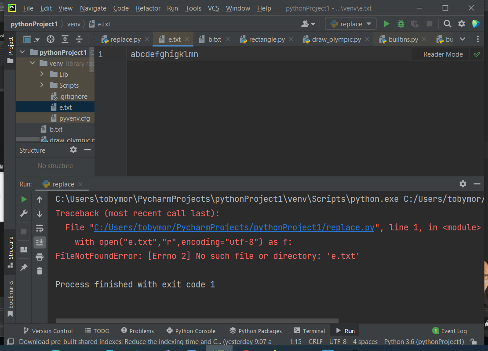Switch to the draw_olympic.py editor tab
Viewport: 488px width, 351px height.
[x=336, y=39]
